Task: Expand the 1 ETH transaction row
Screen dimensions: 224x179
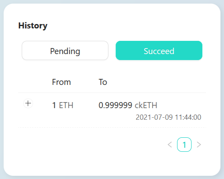Action: click(x=28, y=103)
